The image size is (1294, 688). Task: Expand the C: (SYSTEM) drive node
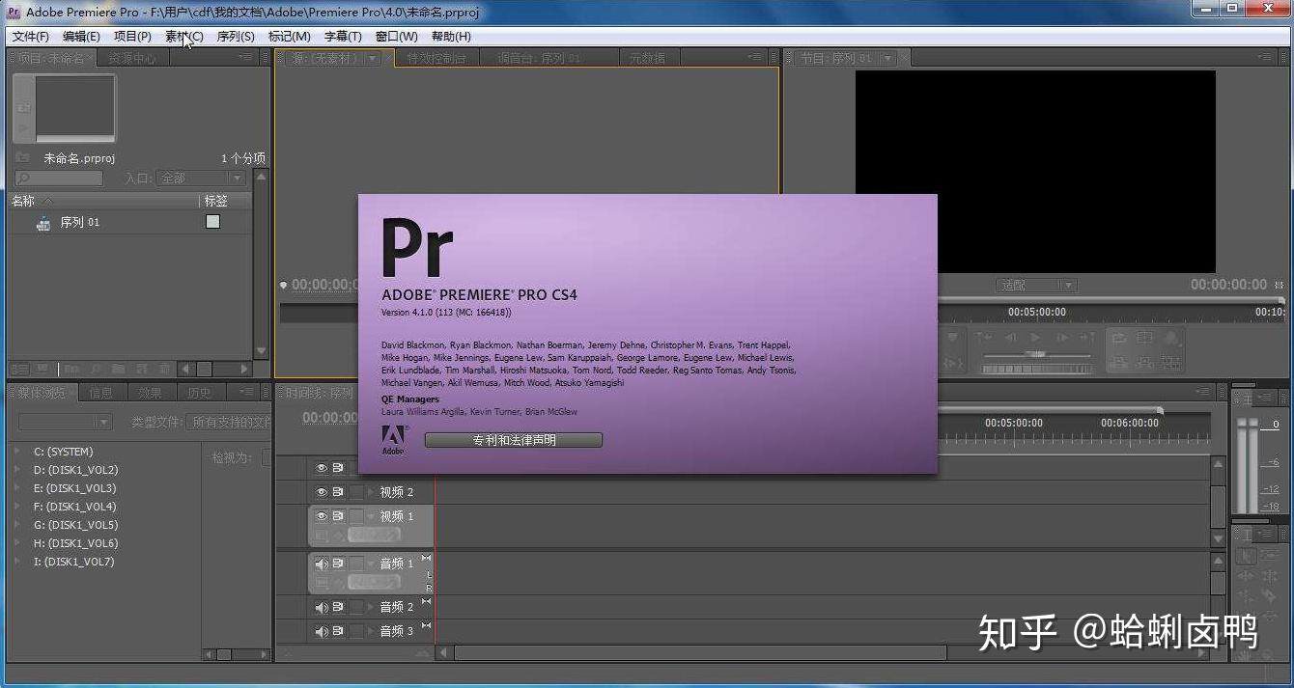(x=17, y=452)
